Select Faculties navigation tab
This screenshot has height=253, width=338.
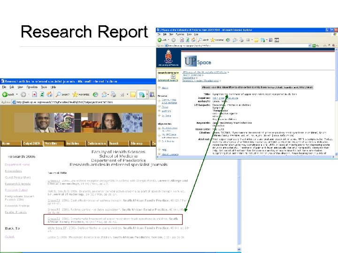pyautogui.click(x=54, y=143)
